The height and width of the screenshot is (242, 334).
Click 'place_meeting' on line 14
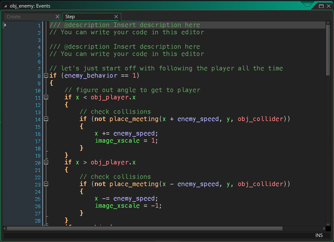[x=134, y=119]
